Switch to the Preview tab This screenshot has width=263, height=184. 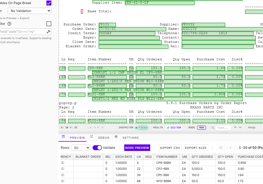(77, 138)
